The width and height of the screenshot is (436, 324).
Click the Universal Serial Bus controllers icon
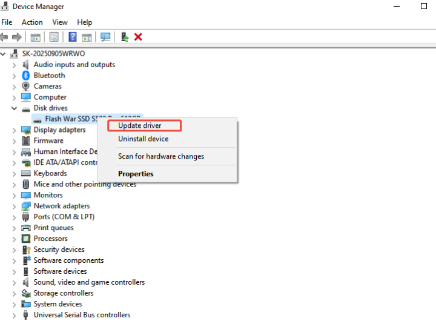point(25,315)
